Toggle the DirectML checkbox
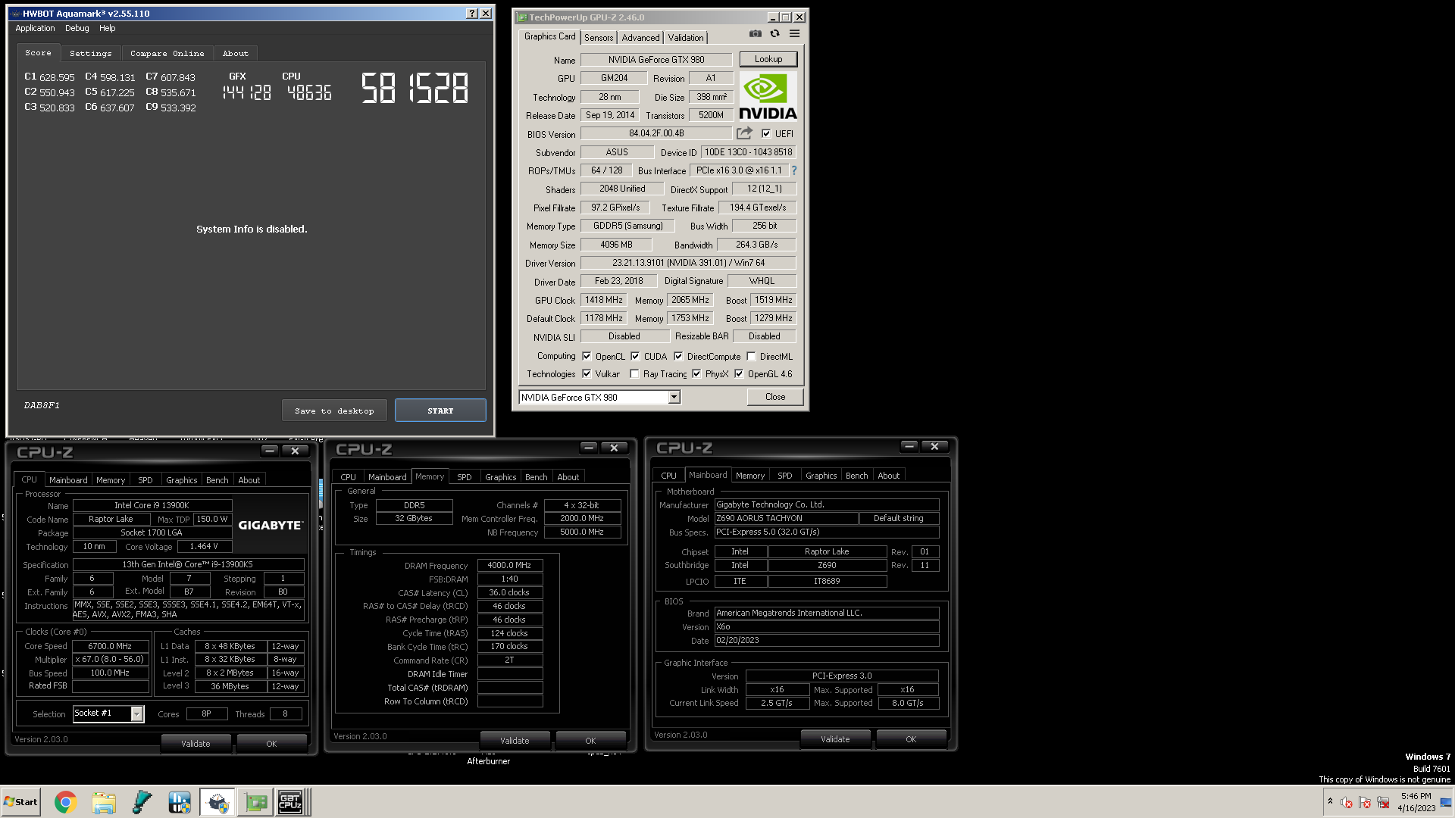1455x818 pixels. (751, 357)
